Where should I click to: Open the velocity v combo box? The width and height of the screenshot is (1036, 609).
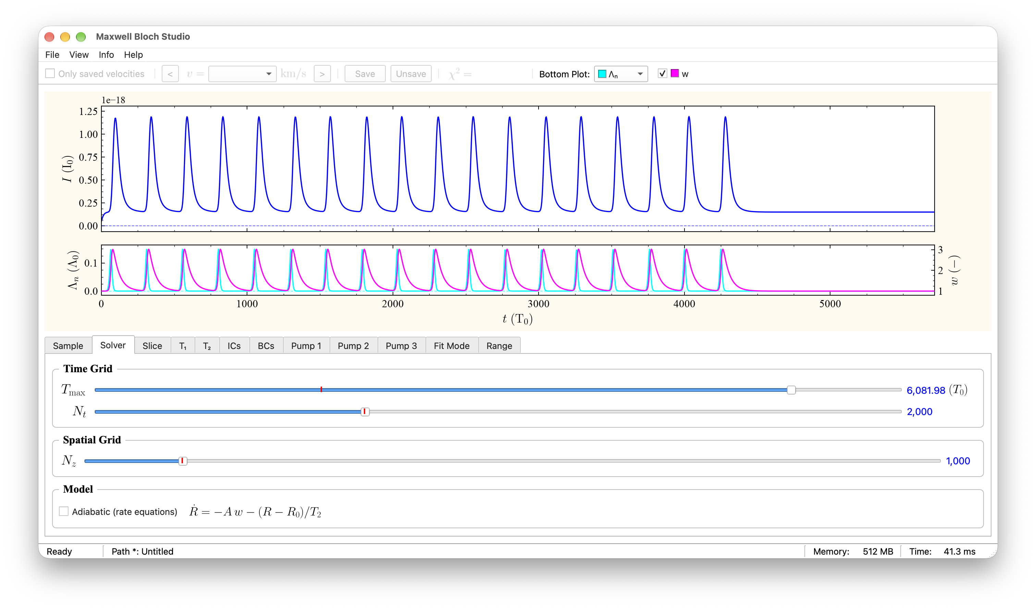tap(242, 74)
